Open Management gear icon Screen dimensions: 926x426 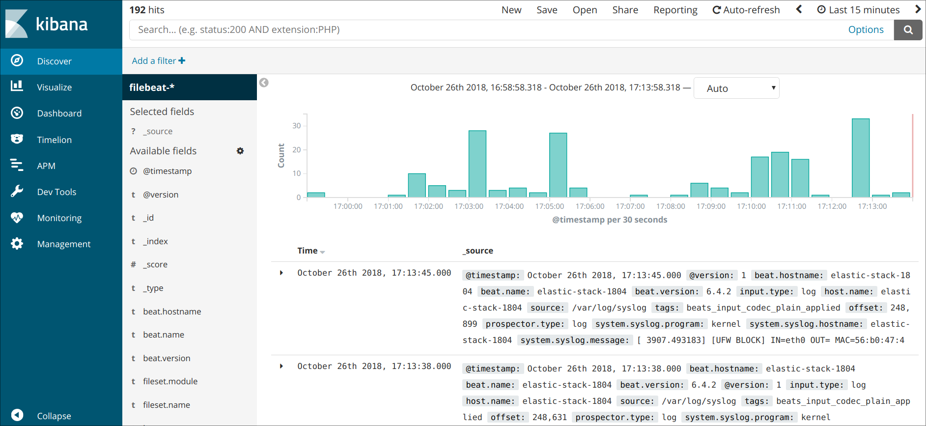click(x=17, y=244)
